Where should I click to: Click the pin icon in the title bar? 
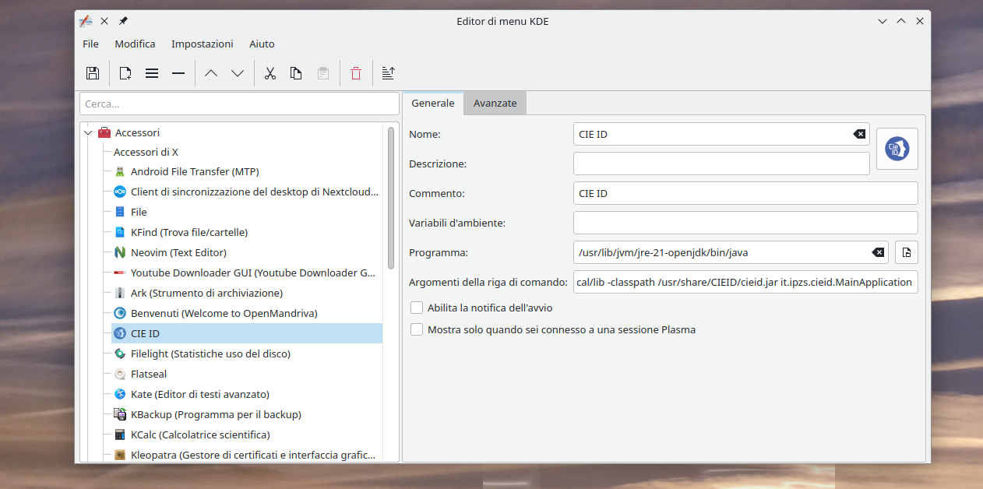pyautogui.click(x=123, y=21)
